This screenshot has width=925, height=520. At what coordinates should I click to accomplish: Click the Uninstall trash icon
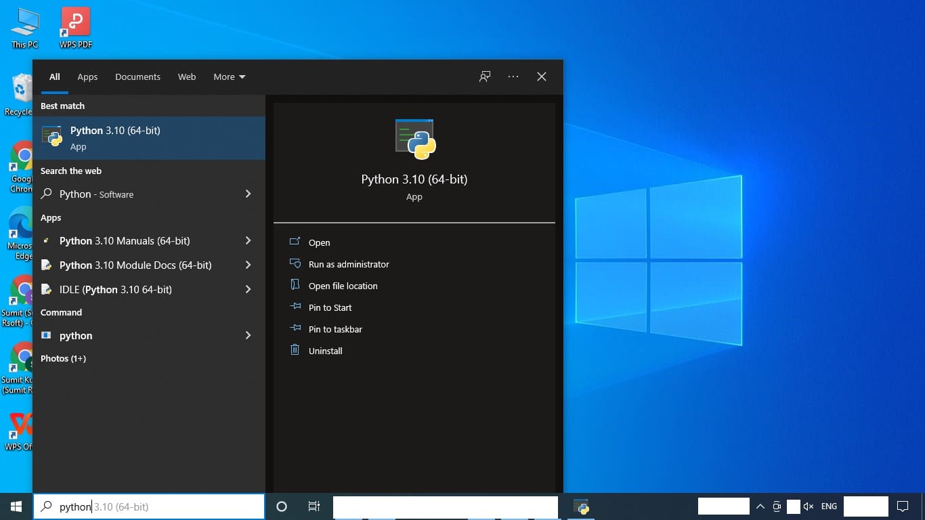click(x=295, y=350)
